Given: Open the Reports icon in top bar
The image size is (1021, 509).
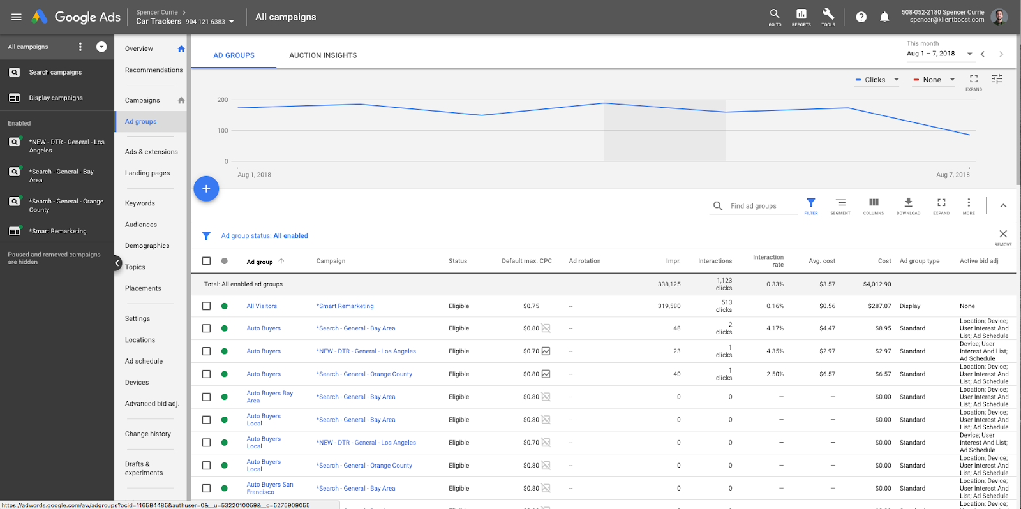Looking at the screenshot, I should click(x=801, y=17).
